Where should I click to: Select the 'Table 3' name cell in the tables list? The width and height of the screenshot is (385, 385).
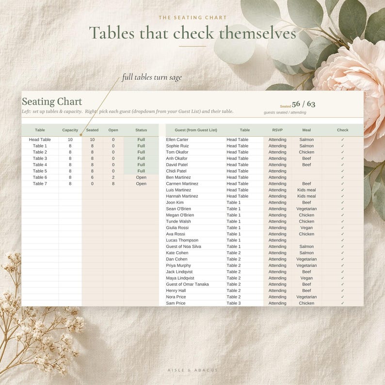(x=40, y=159)
